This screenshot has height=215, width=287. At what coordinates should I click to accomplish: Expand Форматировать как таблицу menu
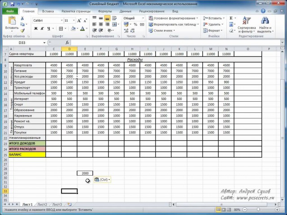coord(174,24)
